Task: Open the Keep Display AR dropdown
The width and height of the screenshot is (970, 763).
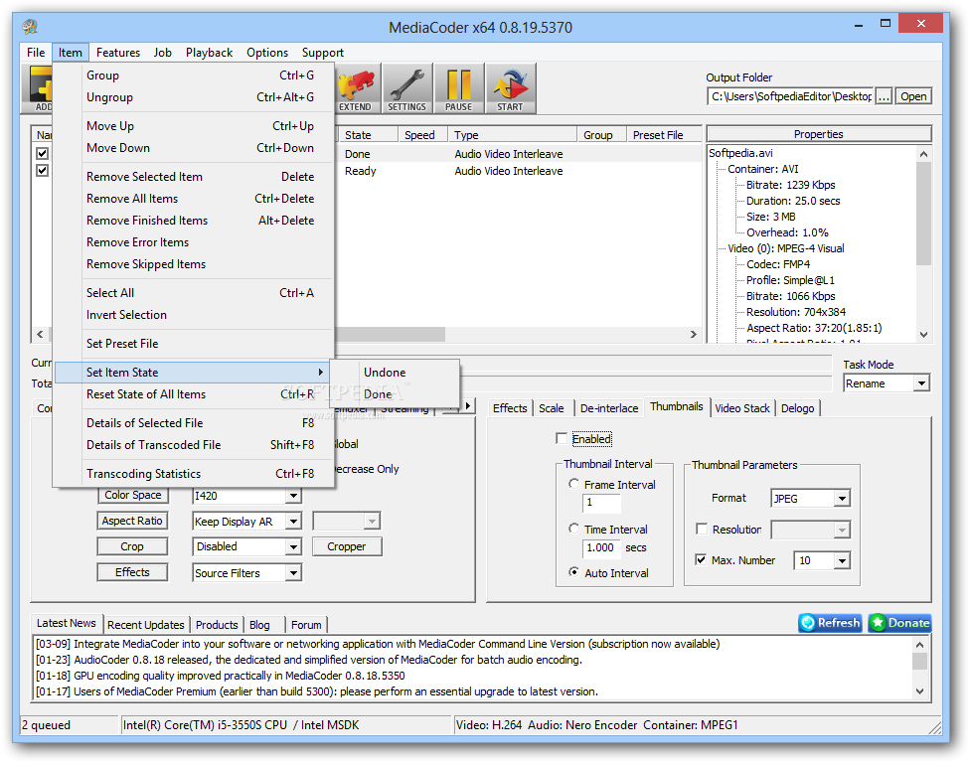Action: click(x=294, y=522)
